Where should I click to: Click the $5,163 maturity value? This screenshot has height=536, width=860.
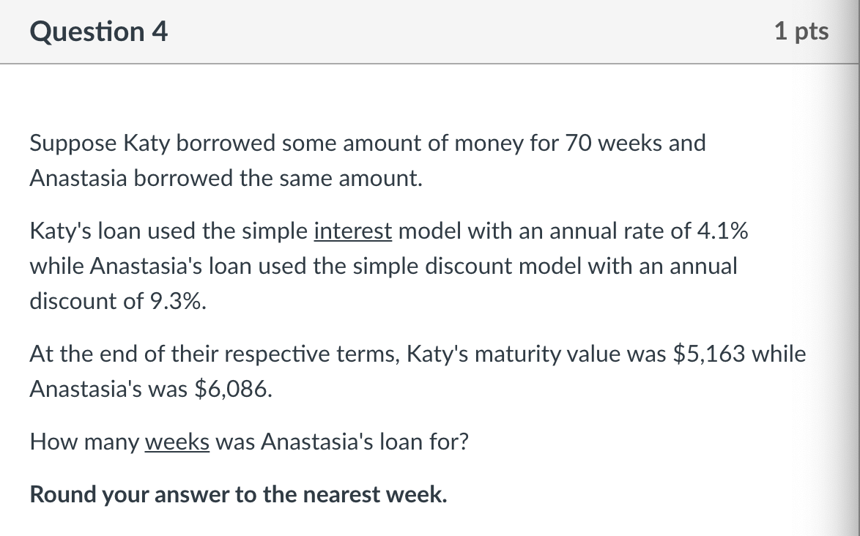(x=708, y=354)
